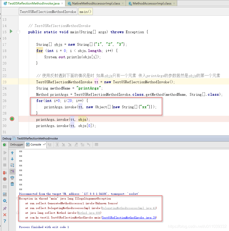
Task: Click the fold end marker near Method.invoke line
Action: tap(18, 212)
